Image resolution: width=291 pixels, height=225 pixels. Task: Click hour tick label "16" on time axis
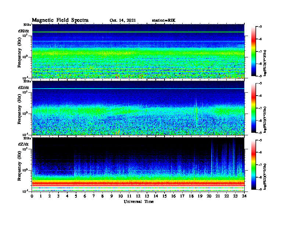click(x=173, y=196)
